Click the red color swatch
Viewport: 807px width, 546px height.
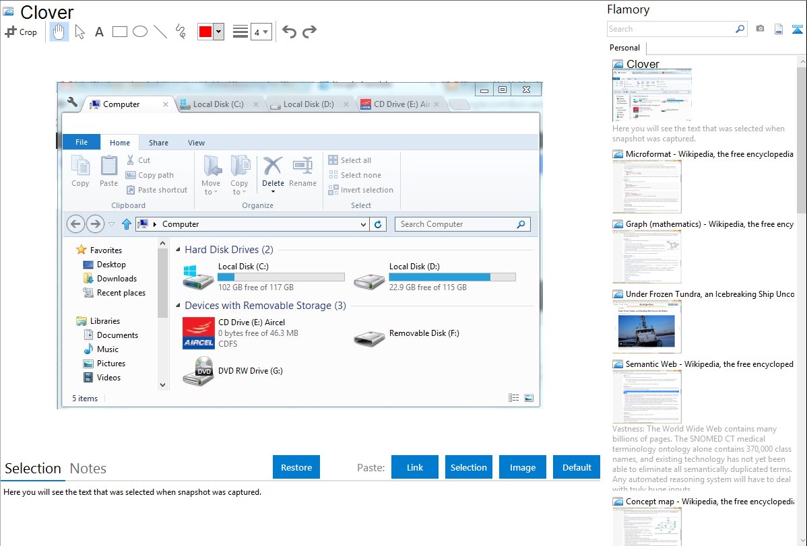tap(205, 32)
